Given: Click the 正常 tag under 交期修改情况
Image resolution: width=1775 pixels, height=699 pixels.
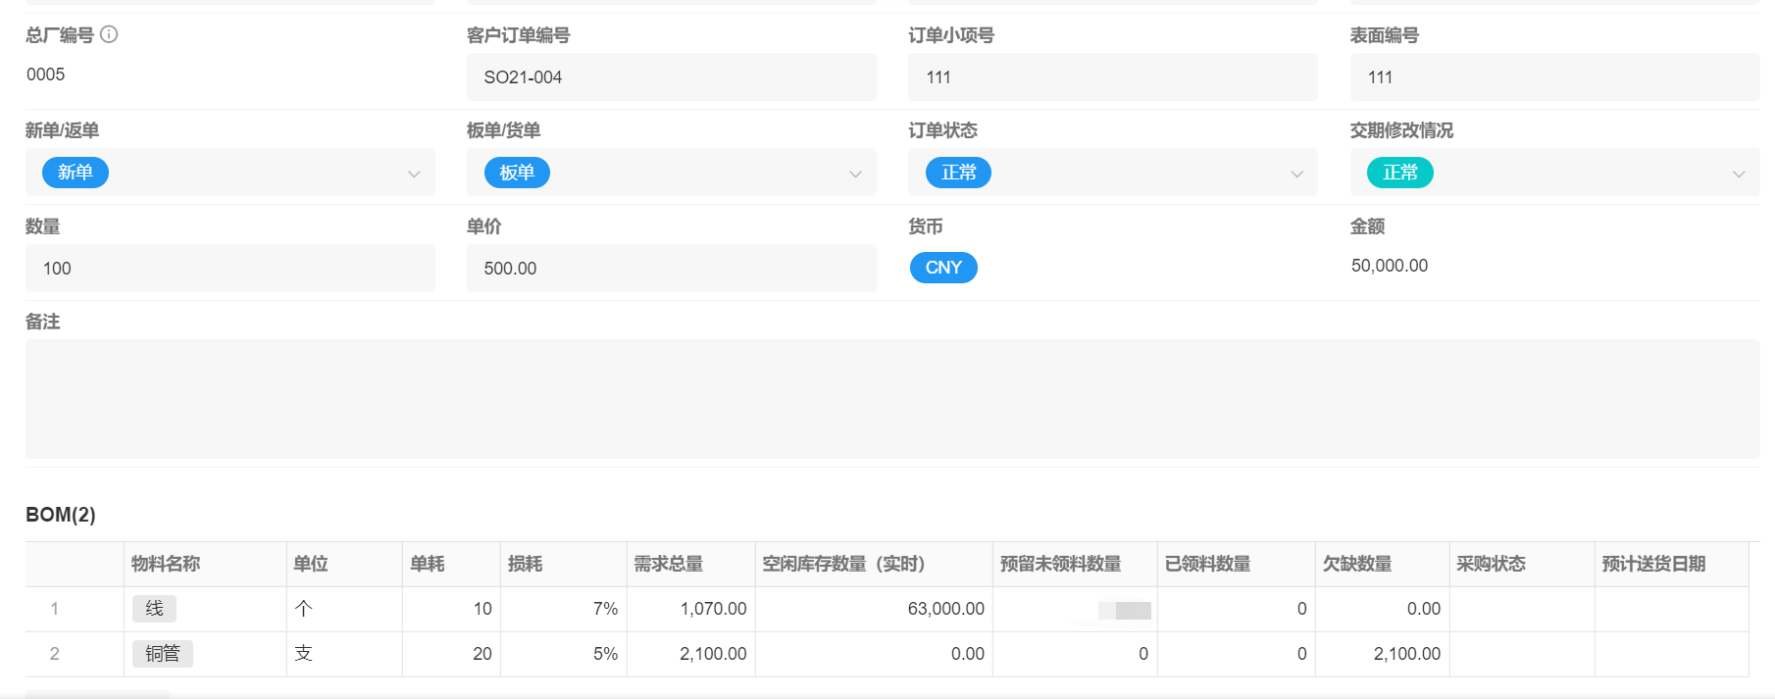Looking at the screenshot, I should pos(1400,173).
